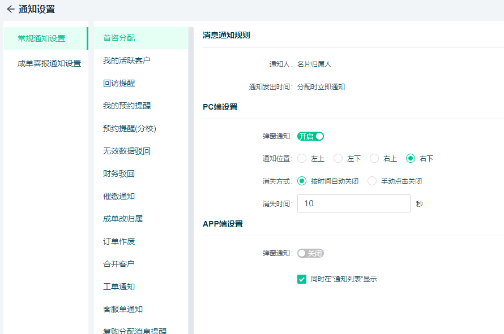Switch to 成单喜报通知设置 tab
This screenshot has height=334, width=504.
point(49,63)
